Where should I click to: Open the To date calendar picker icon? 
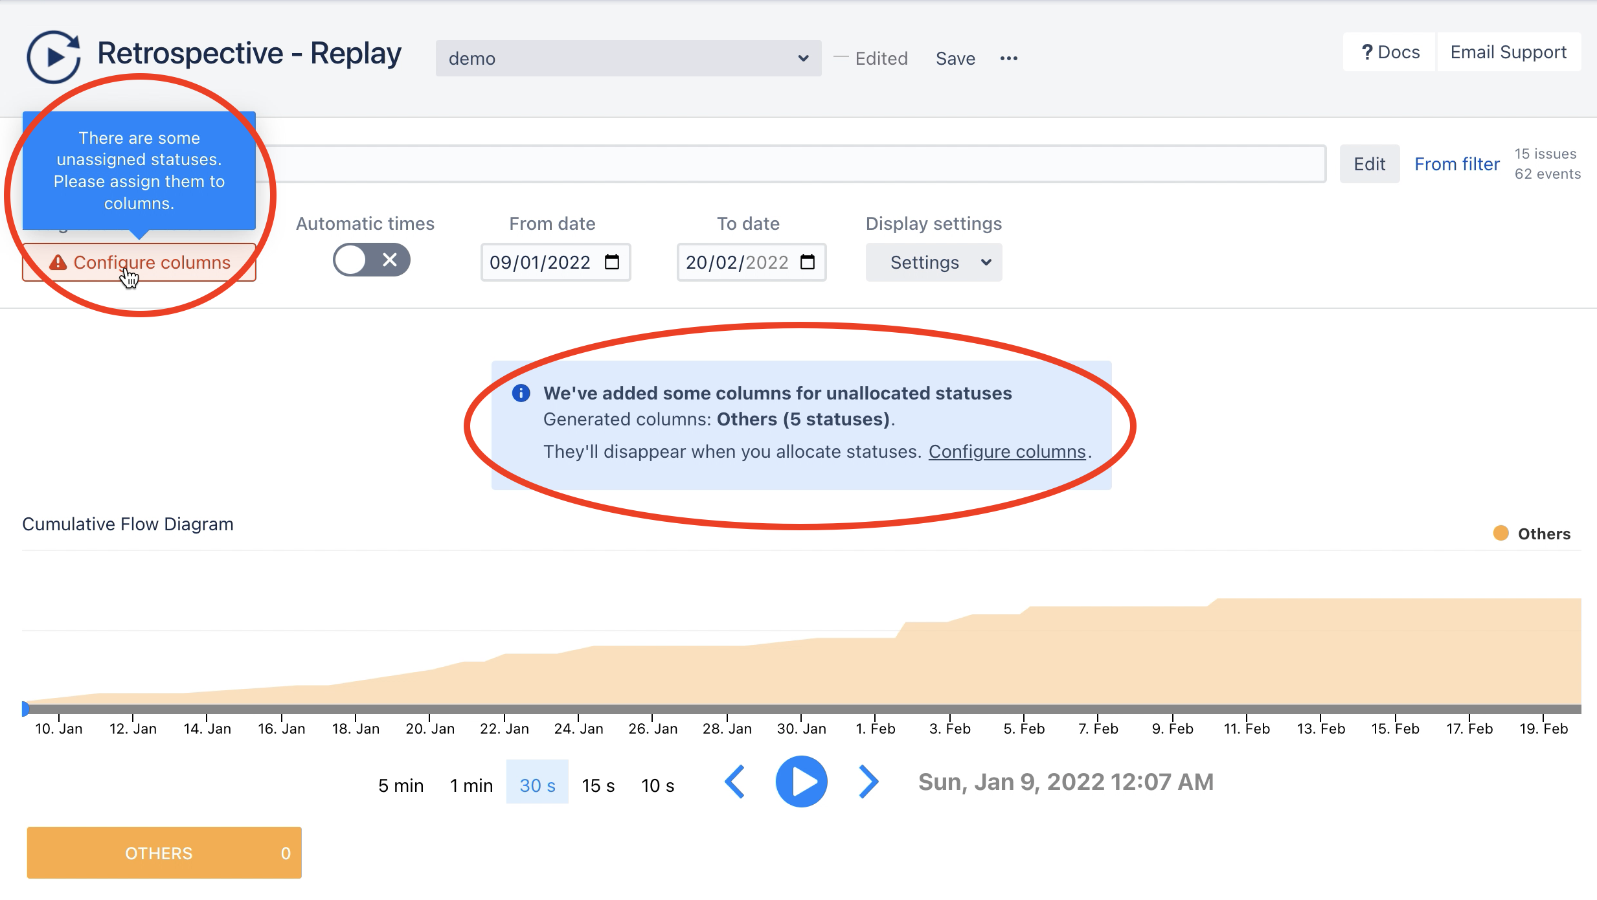pos(808,262)
